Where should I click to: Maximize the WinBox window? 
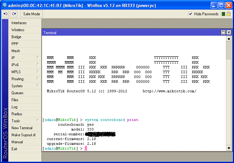pos(221,5)
